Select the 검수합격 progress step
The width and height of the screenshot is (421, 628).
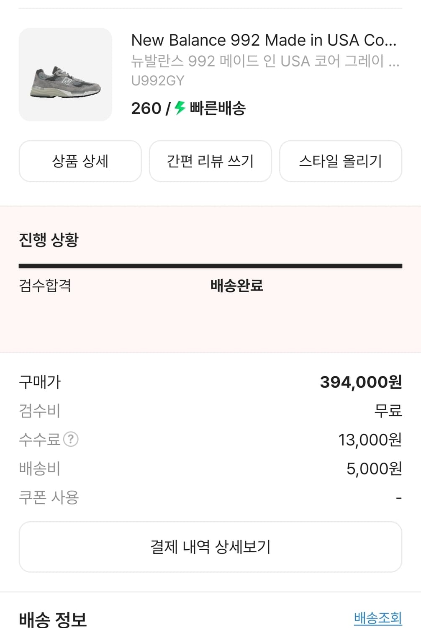coord(45,286)
